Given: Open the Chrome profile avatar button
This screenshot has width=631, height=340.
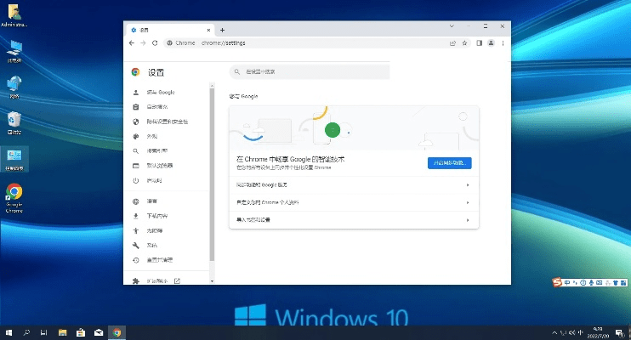Looking at the screenshot, I should (491, 43).
